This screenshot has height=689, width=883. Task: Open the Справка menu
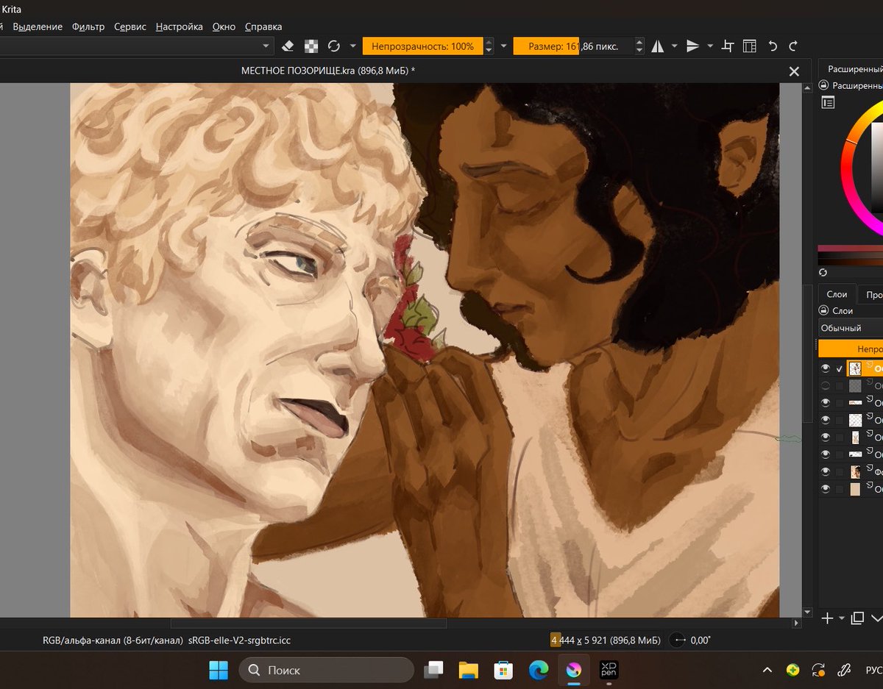[263, 26]
